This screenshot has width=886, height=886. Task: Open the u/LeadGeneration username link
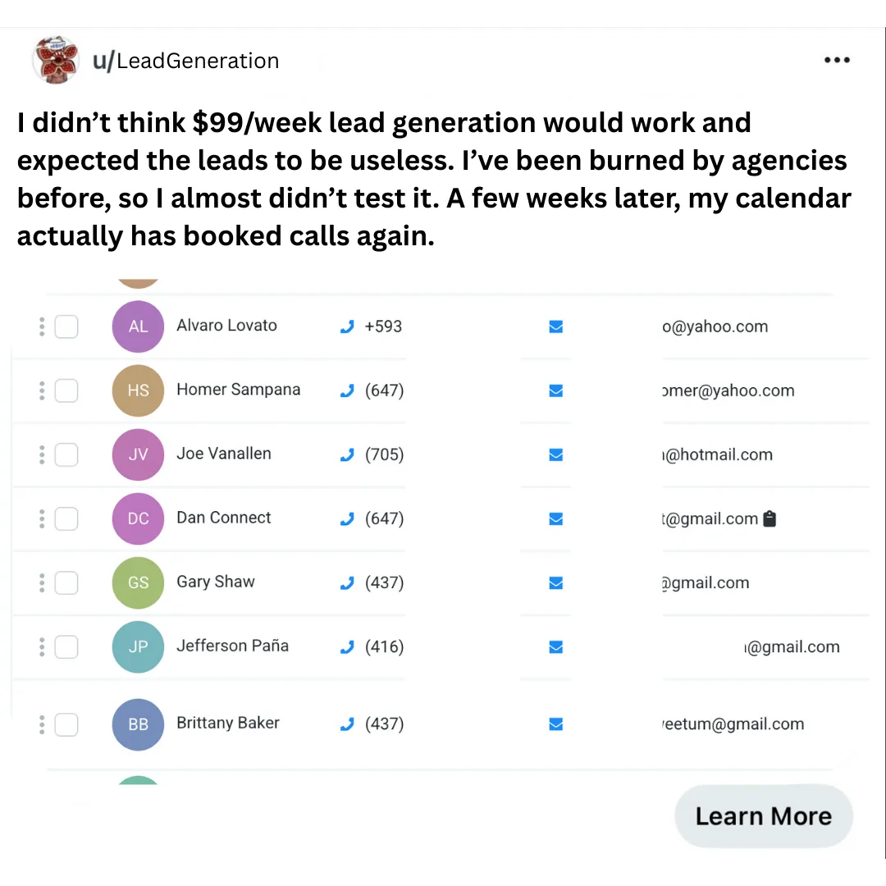185,61
